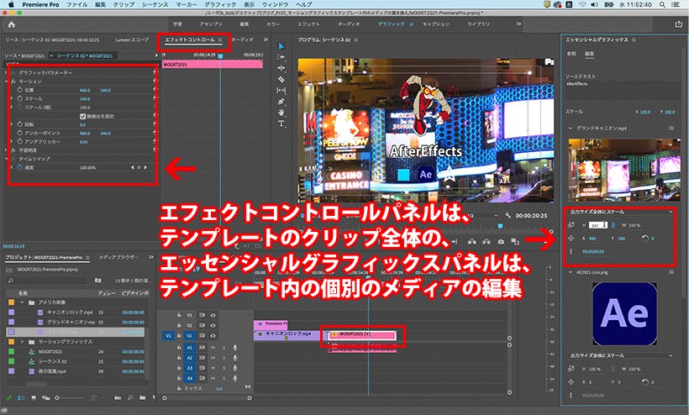Screen dimensions: 689x415
Task: Click the create bin from search icon
Action: (x=98, y=280)
